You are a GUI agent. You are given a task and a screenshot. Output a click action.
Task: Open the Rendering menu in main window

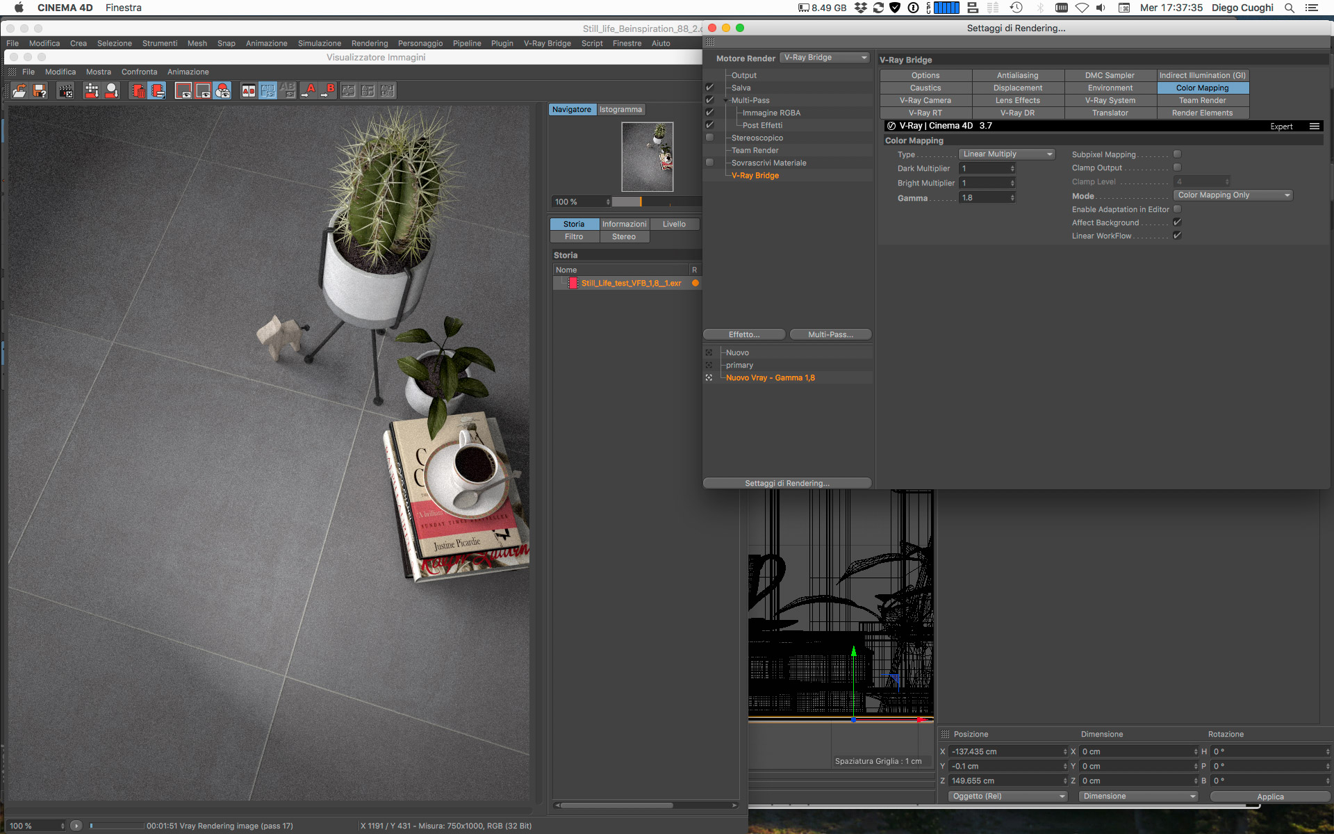[x=370, y=43]
